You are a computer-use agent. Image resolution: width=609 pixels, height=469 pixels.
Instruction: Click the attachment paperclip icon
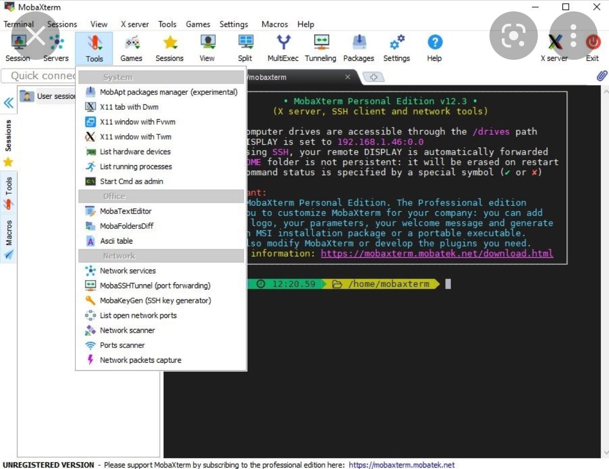601,75
